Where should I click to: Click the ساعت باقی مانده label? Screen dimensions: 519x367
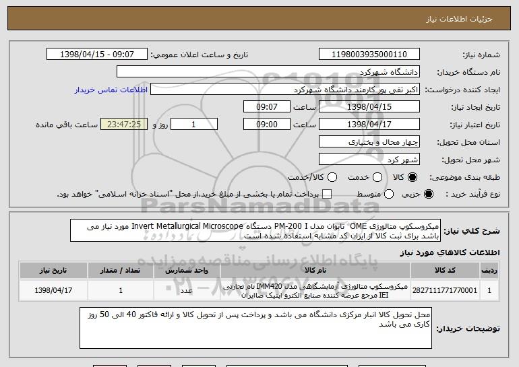tap(67, 125)
